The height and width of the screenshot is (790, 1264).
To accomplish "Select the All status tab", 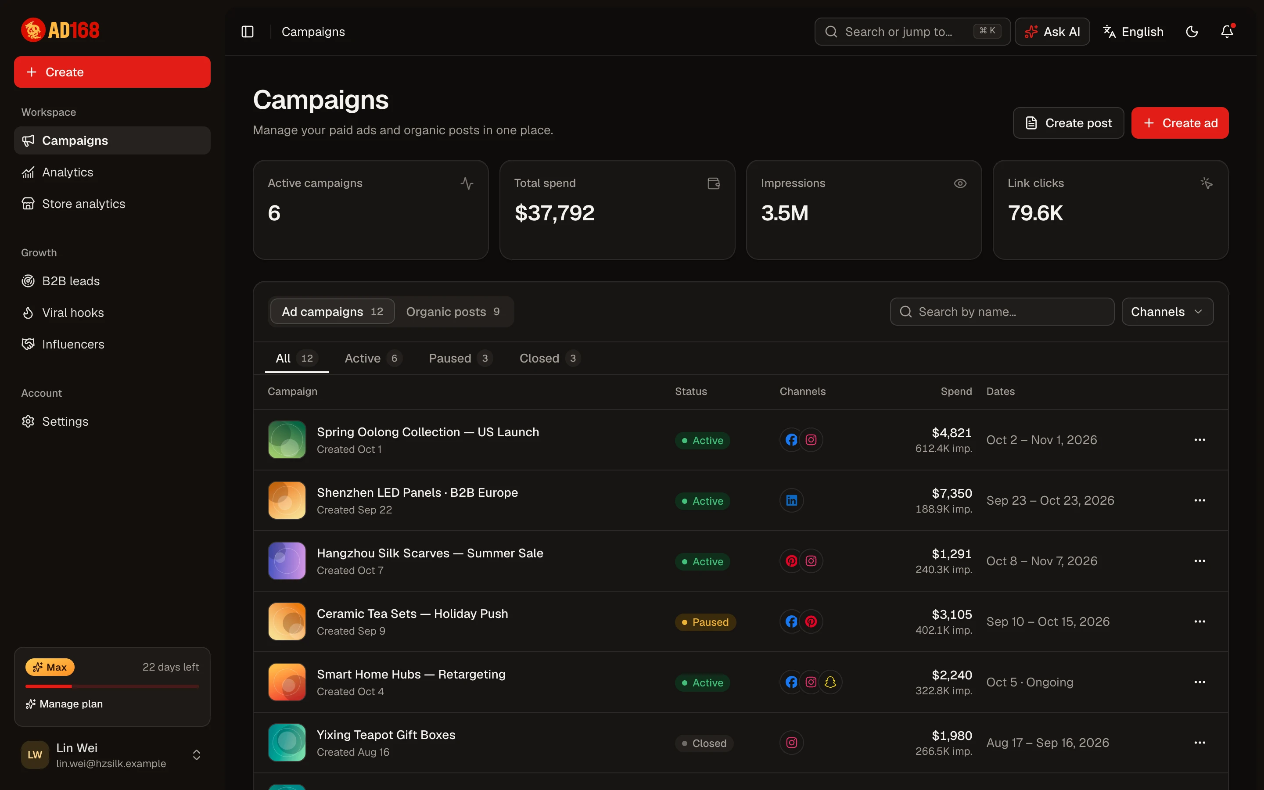I will click(297, 359).
